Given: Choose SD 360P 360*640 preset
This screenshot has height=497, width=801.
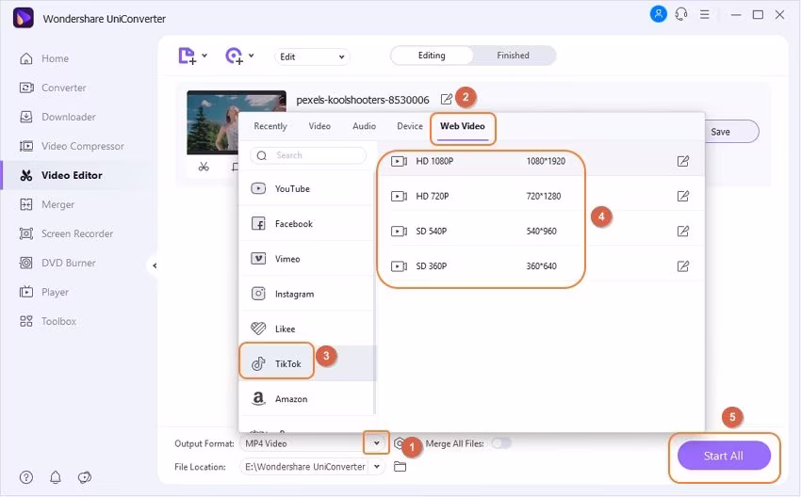Looking at the screenshot, I should pos(541,265).
